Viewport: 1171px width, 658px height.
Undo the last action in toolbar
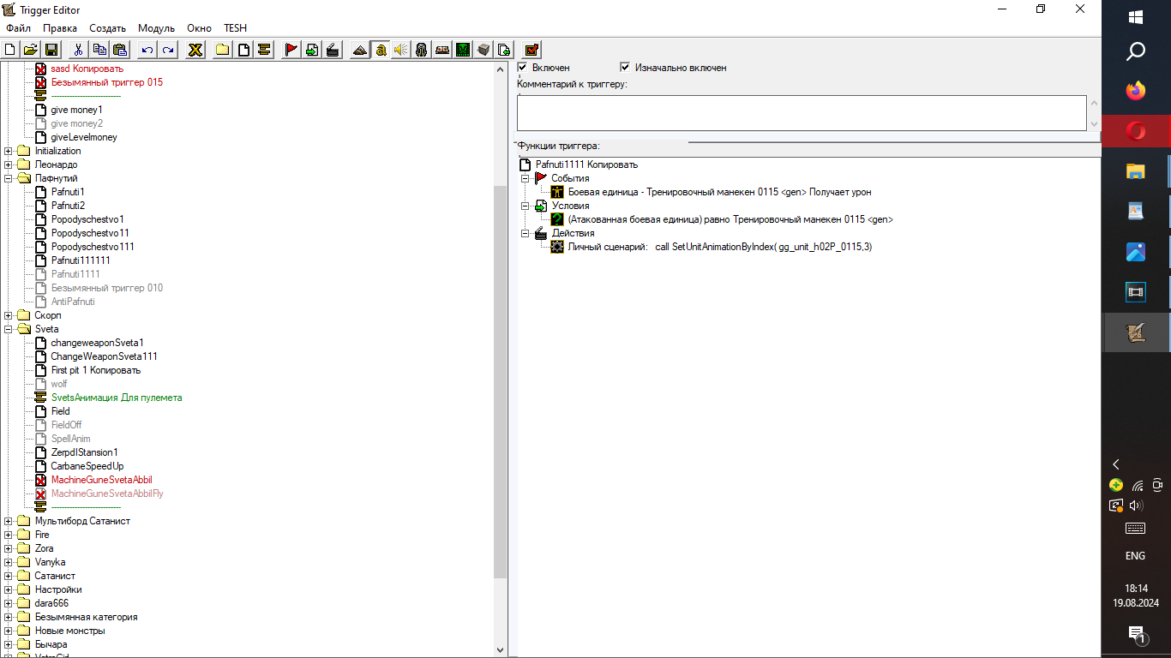[147, 50]
